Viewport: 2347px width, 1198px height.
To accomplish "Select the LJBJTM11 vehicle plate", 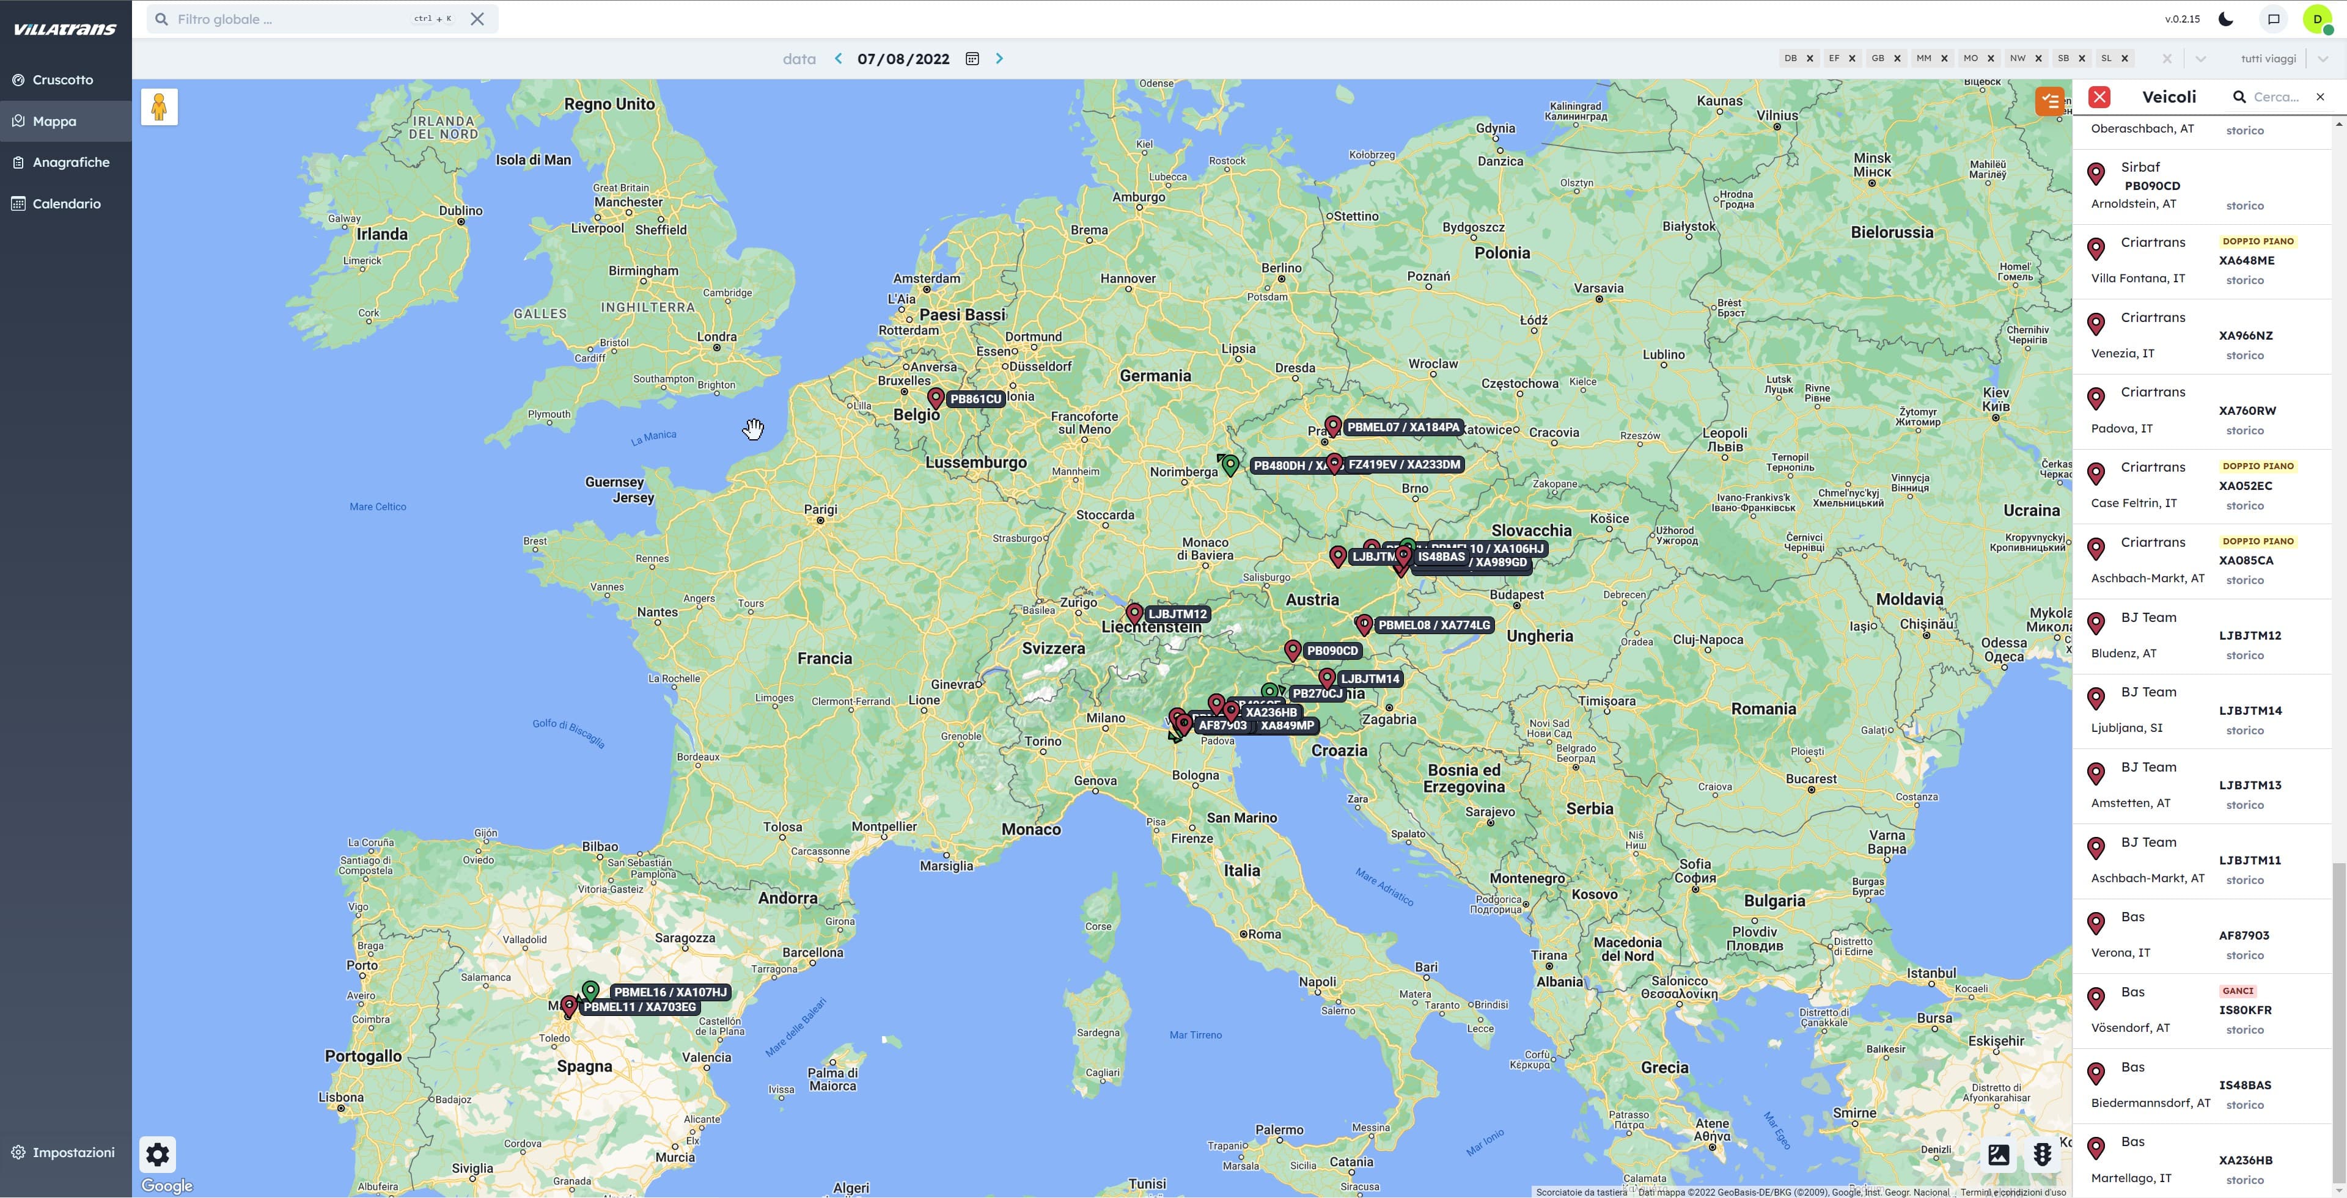I will [x=2249, y=860].
